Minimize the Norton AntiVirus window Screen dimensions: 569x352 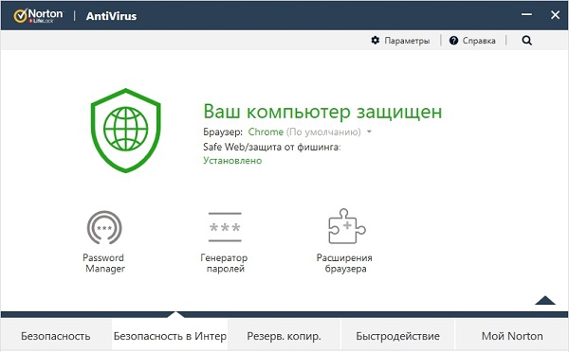526,15
